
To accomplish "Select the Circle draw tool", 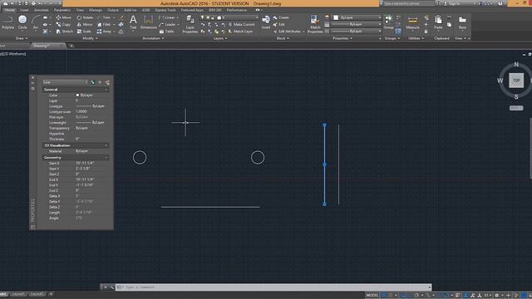I will tap(22, 22).
